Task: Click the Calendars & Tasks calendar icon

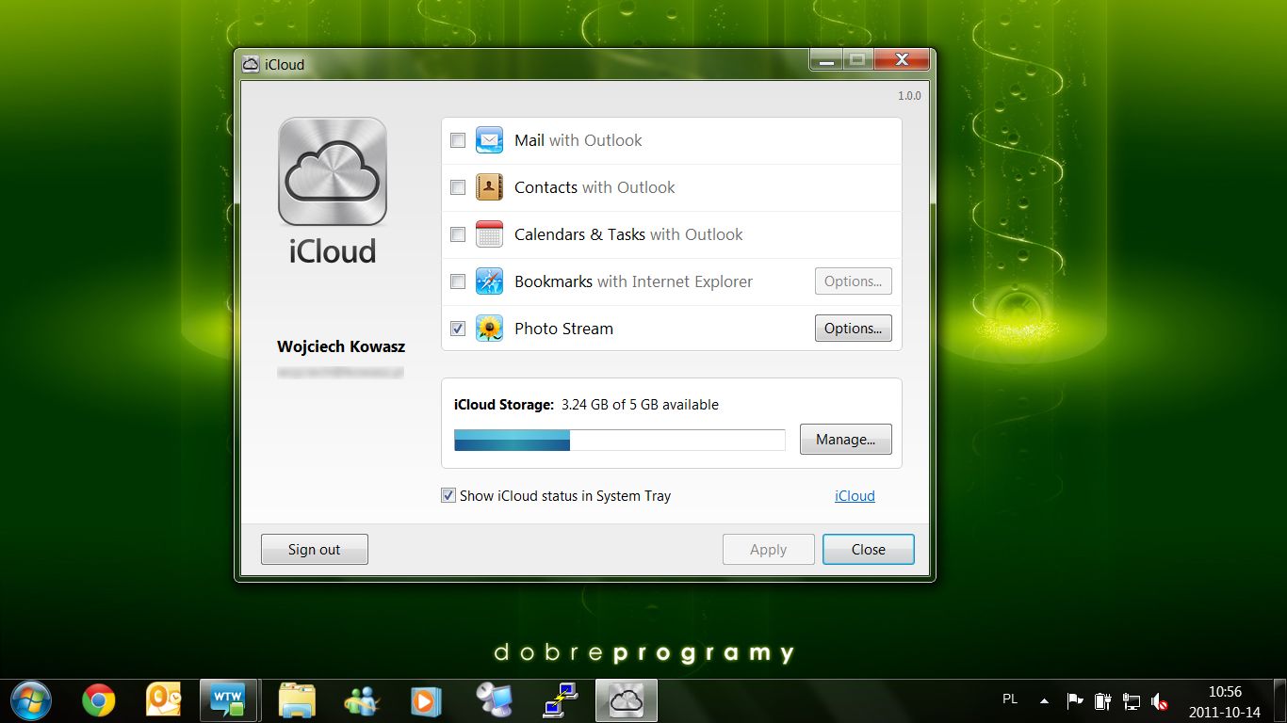Action: [x=489, y=234]
